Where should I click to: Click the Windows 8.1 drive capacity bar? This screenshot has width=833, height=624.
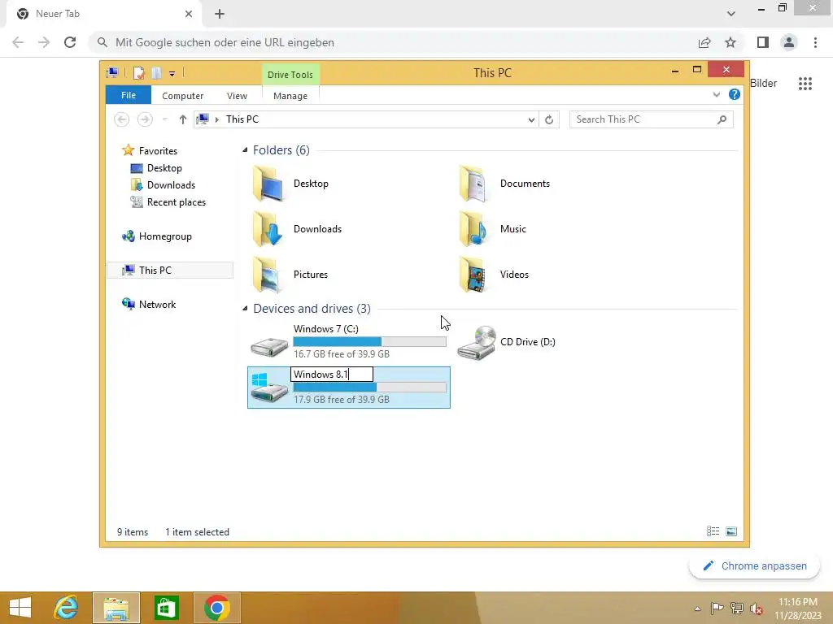[370, 388]
